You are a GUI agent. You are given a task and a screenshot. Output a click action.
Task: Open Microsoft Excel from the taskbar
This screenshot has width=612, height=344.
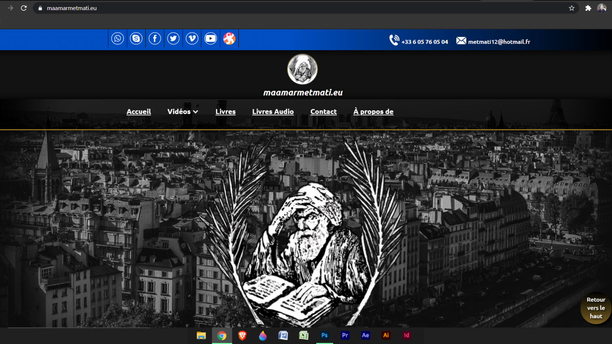click(304, 335)
